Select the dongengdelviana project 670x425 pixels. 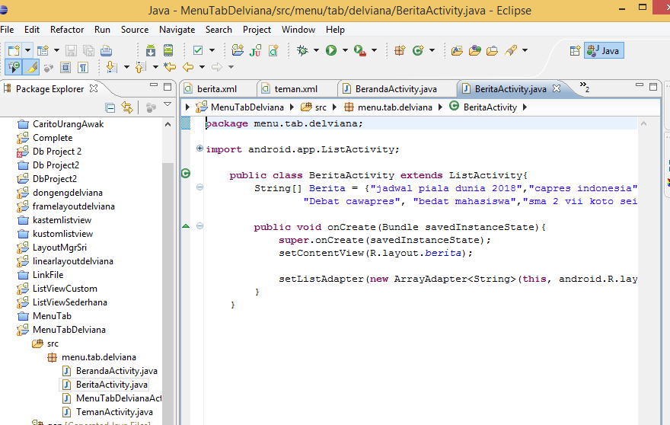pos(68,193)
